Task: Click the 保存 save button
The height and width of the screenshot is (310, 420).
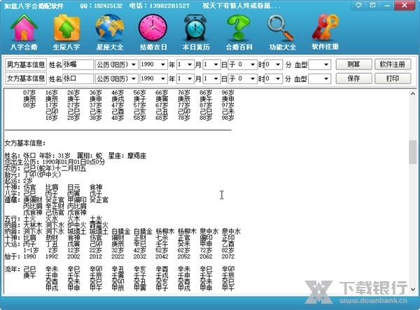Action: (x=353, y=79)
